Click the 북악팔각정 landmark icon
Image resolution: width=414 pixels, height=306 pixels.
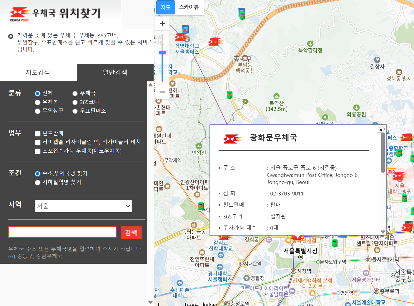(310, 44)
